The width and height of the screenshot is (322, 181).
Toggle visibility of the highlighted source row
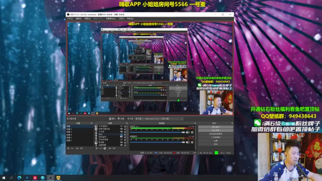tap(122, 134)
